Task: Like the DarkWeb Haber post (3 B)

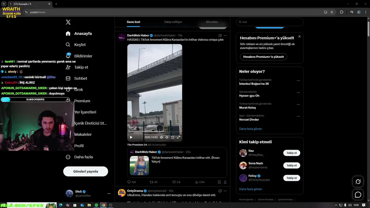Action: [176, 182]
